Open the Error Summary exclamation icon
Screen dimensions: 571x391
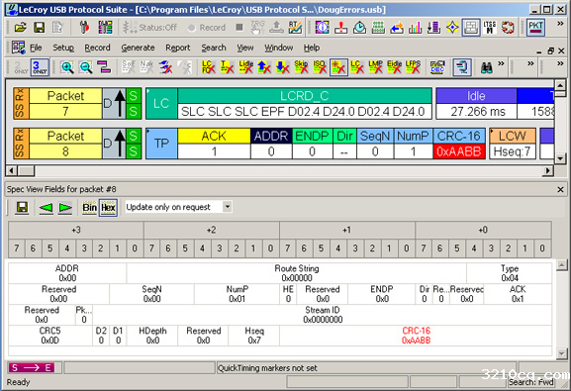coord(340,28)
